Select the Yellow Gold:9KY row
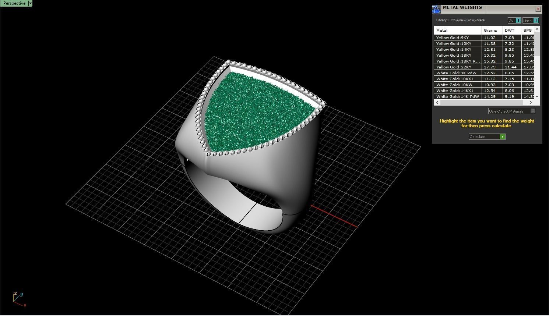 (484, 38)
